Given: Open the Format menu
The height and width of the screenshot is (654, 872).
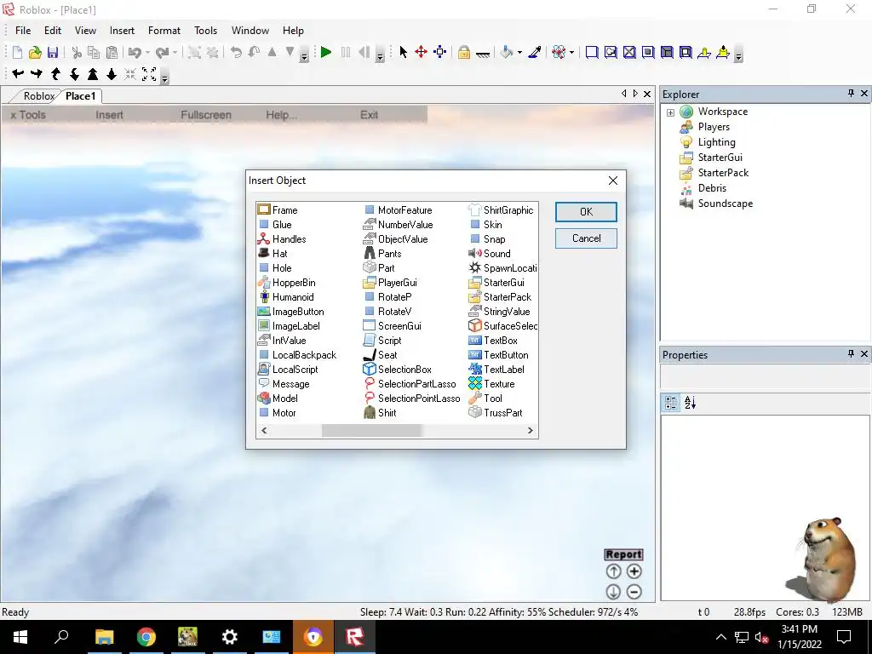Looking at the screenshot, I should [164, 31].
